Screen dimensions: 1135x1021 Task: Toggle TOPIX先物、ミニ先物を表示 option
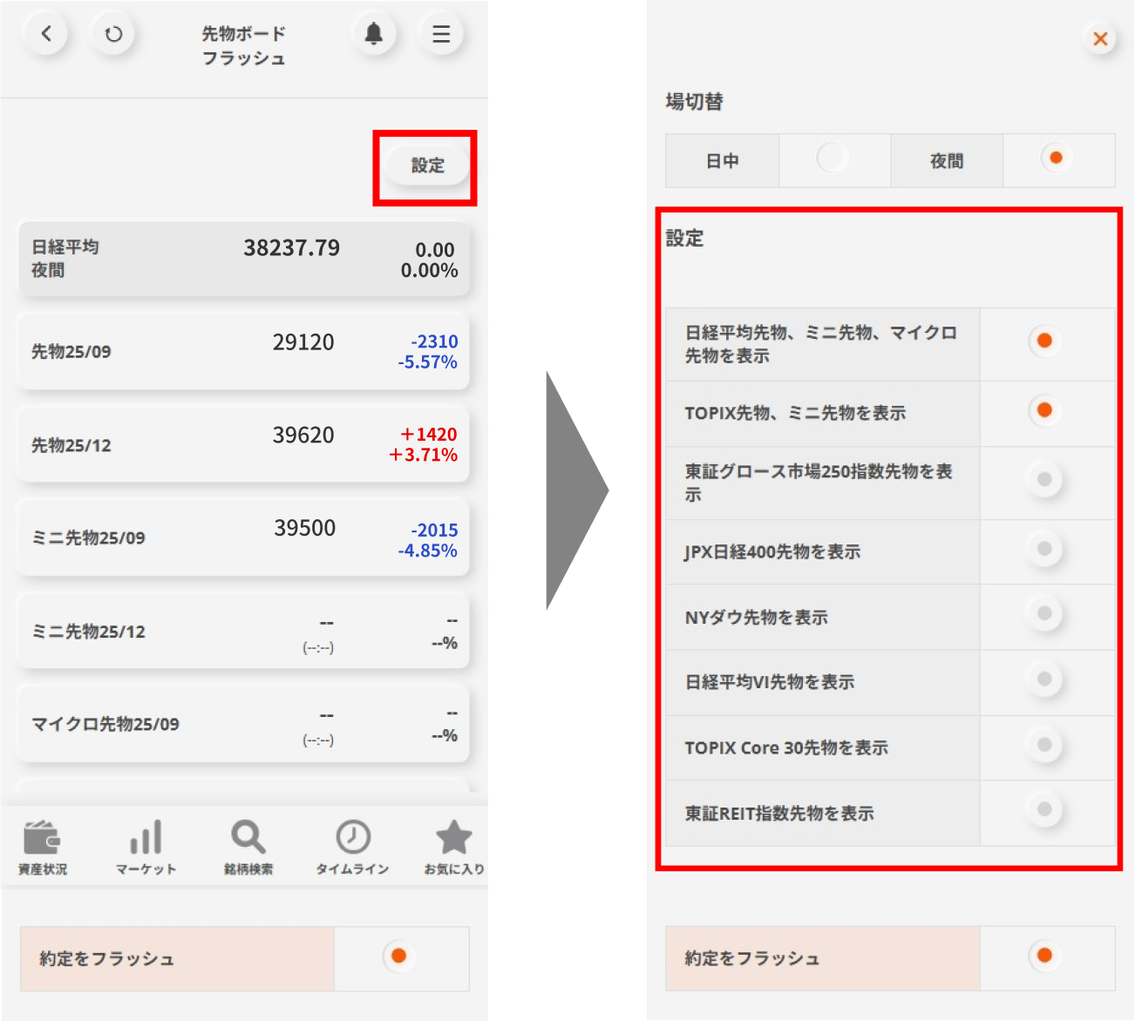point(1044,410)
